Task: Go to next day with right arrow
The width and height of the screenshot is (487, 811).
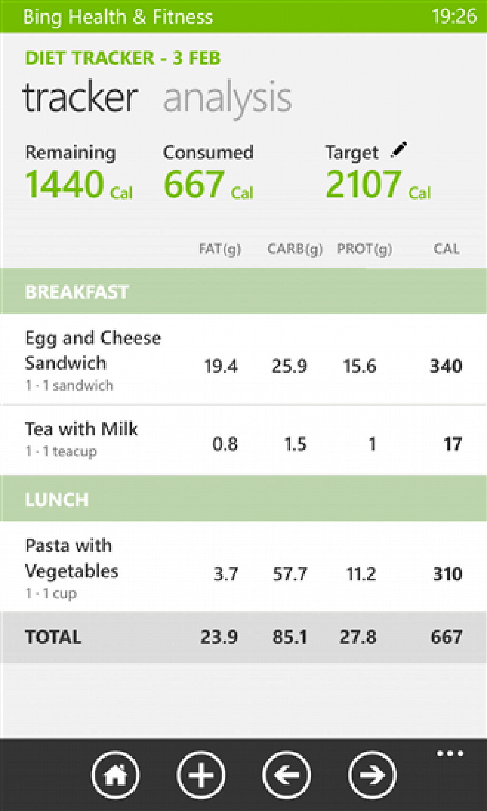Action: coord(372,775)
